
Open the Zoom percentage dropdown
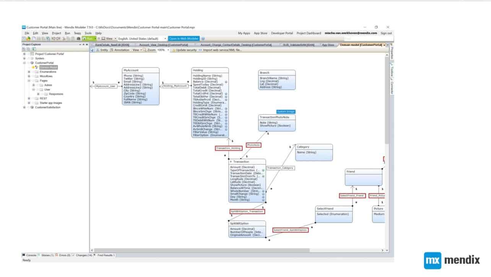coord(168,50)
